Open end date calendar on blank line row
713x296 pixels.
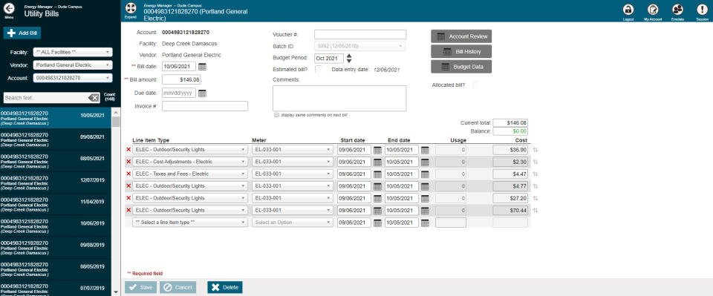tap(425, 223)
